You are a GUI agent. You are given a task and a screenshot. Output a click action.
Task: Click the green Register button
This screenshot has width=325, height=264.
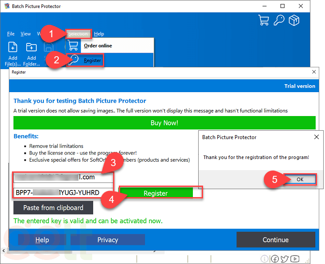pos(156,193)
